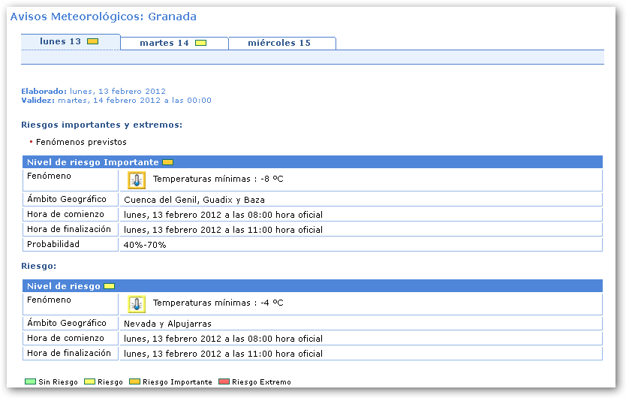This screenshot has width=626, height=398.
Task: Click thermometer icon for -8 ºC minimum temperature
Action: coord(136,179)
